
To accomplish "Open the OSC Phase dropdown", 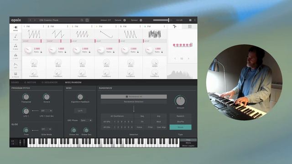I will pos(86,120).
